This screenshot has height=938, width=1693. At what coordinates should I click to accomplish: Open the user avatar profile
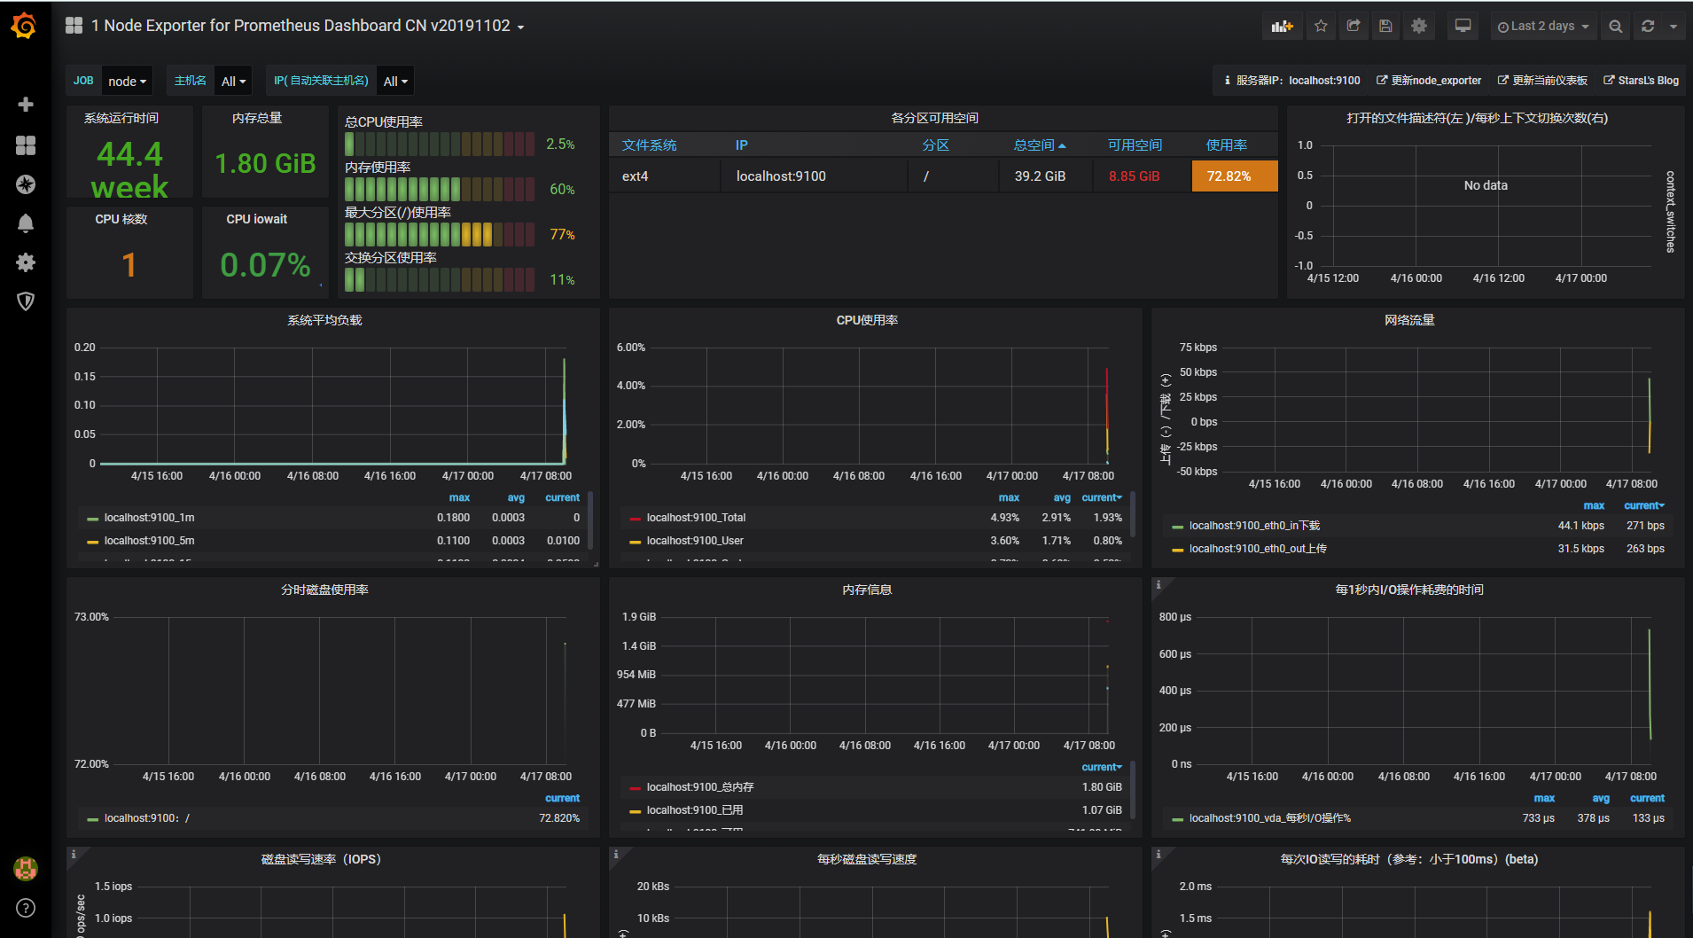coord(26,869)
